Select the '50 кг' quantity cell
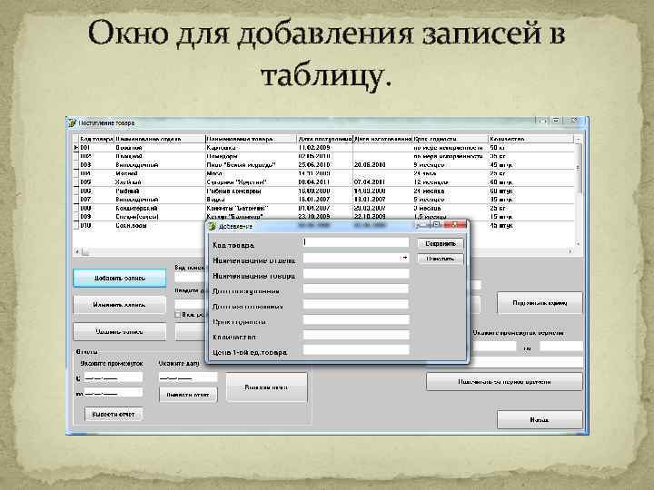 coord(531,148)
